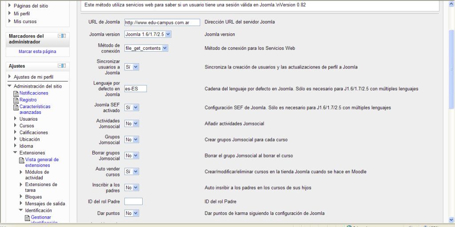Open the Notificaciones link
Viewport: 455px width, 227px height.
point(34,93)
